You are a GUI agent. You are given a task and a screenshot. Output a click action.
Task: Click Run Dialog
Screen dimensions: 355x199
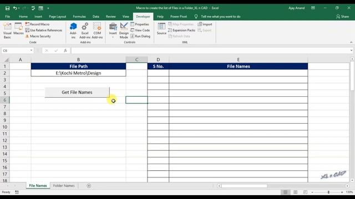coord(140,36)
